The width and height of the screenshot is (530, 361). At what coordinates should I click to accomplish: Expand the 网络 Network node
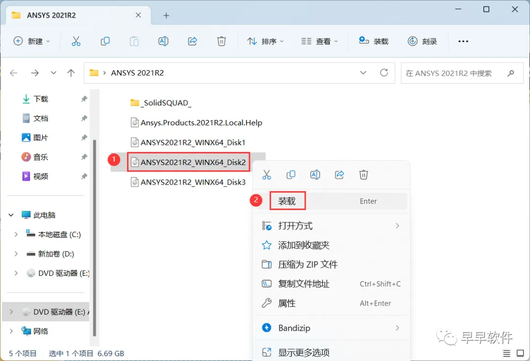11,331
